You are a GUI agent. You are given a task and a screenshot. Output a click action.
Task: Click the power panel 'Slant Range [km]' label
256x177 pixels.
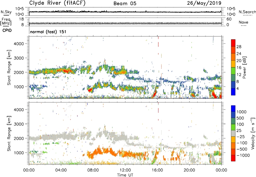[x=9, y=67]
